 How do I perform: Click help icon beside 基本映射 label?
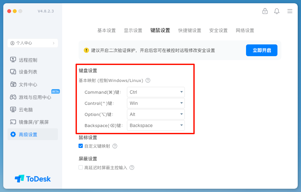click(148, 80)
